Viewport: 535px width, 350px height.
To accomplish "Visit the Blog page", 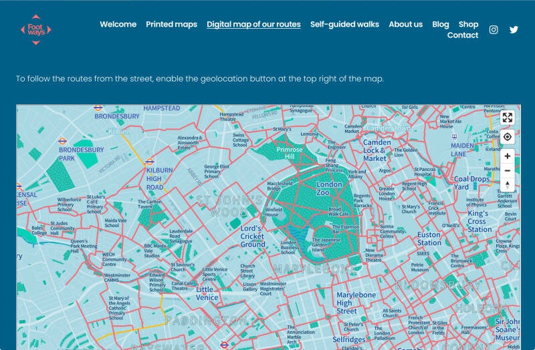I will (441, 24).
